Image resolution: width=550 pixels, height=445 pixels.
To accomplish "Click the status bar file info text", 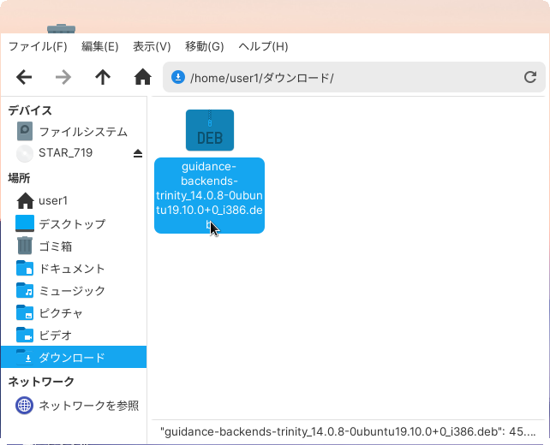I will (348, 431).
